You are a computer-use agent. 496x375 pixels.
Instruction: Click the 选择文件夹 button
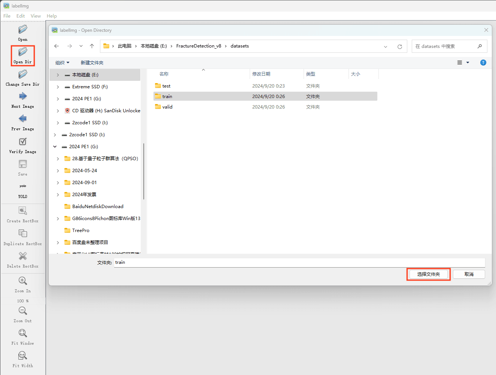pos(429,274)
